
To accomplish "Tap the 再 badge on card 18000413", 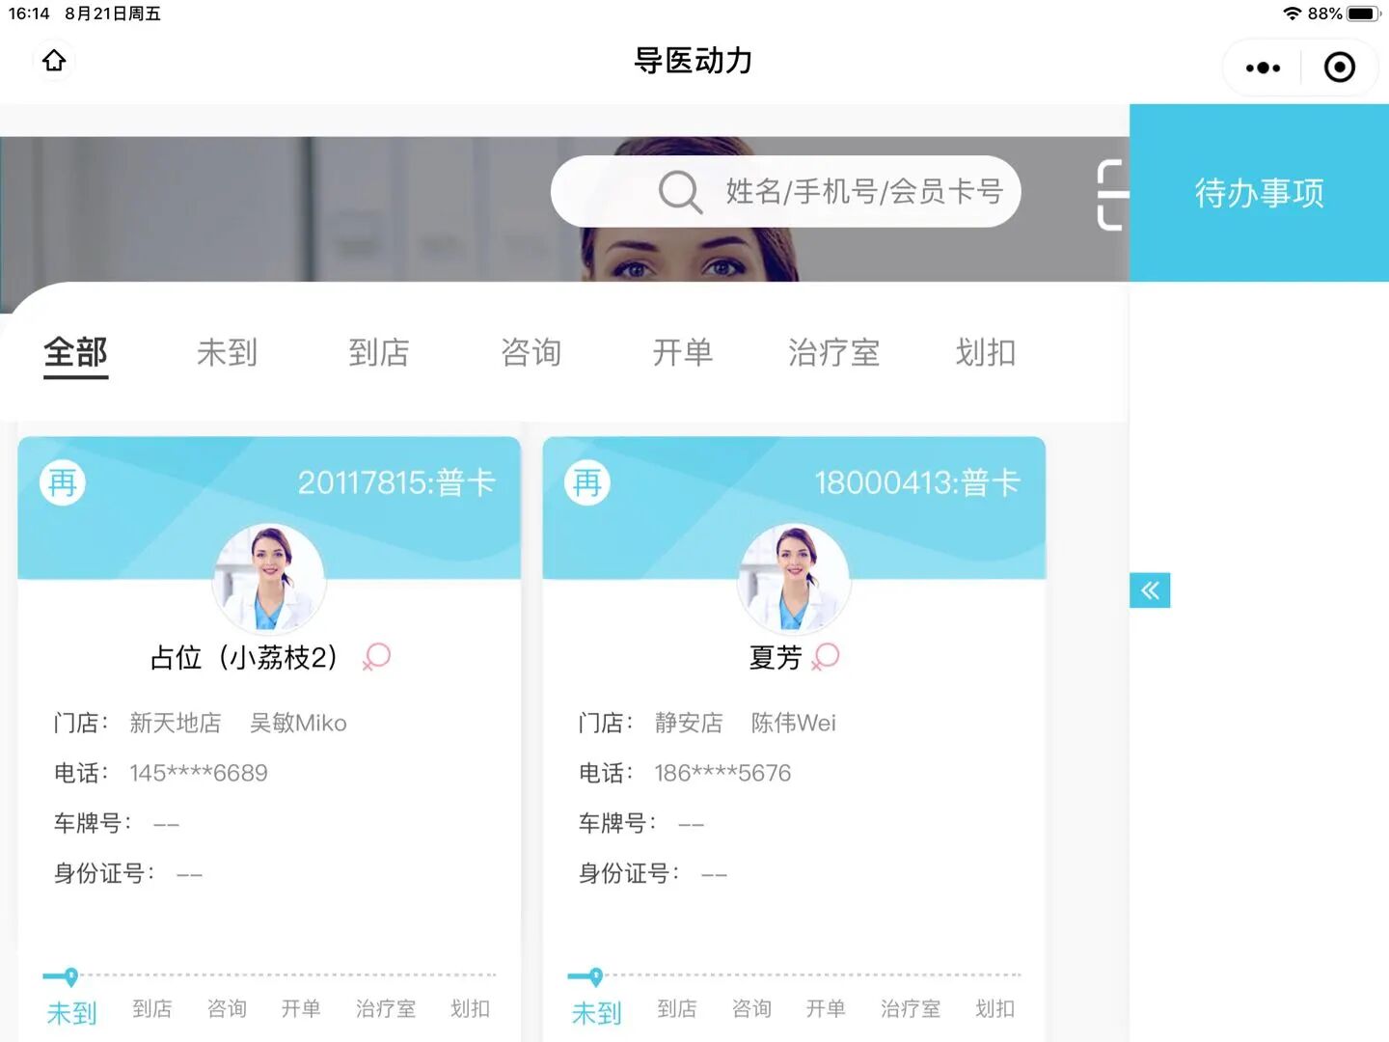I will [x=587, y=482].
